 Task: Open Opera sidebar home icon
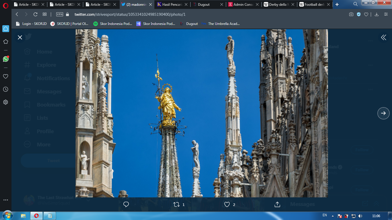[x=6, y=29]
